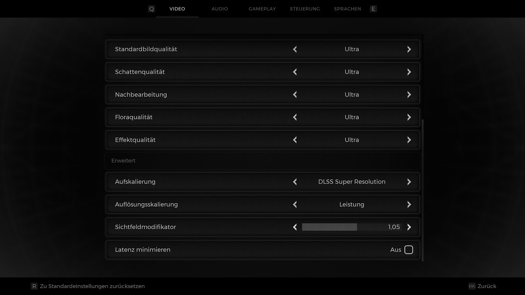Click right arrow for Floraqualität

[x=409, y=117]
